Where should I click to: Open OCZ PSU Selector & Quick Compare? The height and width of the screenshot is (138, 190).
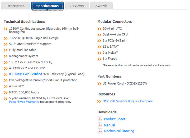point(127,101)
